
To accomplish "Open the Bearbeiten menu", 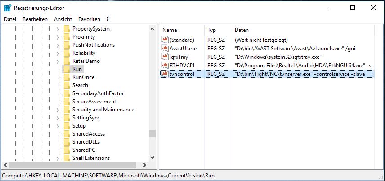I will click(x=35, y=19).
